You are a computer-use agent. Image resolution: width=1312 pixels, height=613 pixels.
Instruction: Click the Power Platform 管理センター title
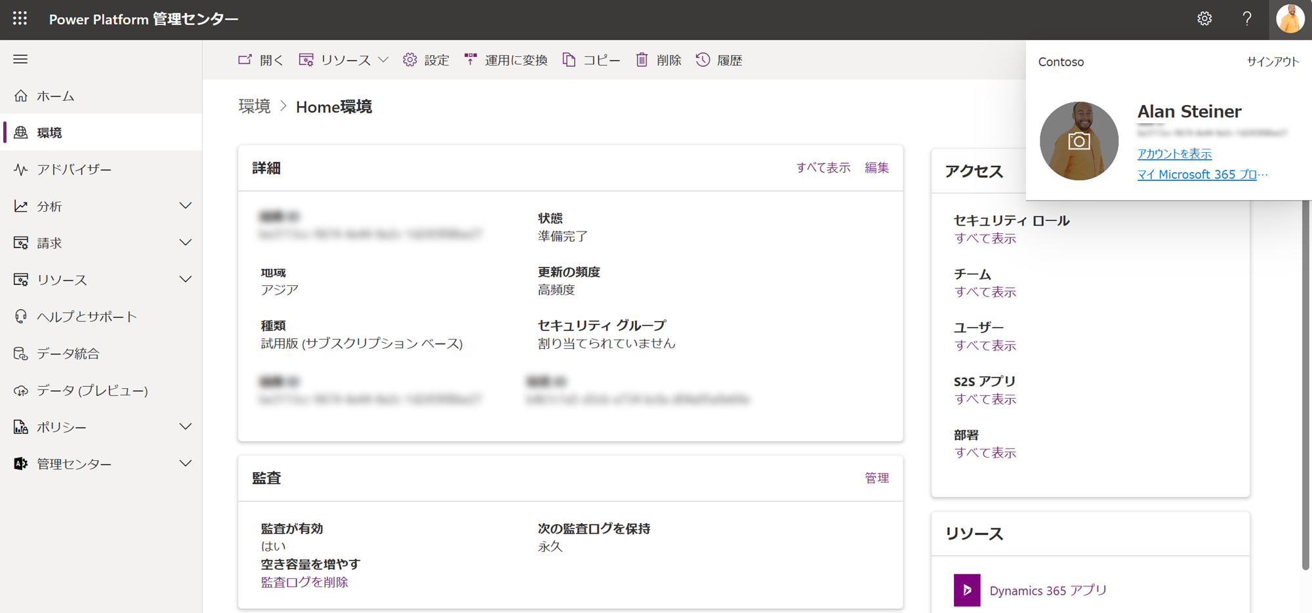(144, 20)
